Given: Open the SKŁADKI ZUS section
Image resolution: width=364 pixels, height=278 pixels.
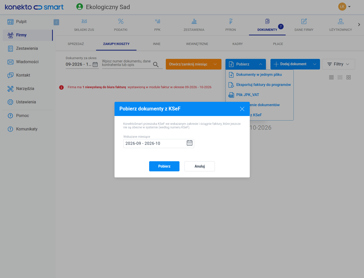Looking at the screenshot, I should [84, 25].
